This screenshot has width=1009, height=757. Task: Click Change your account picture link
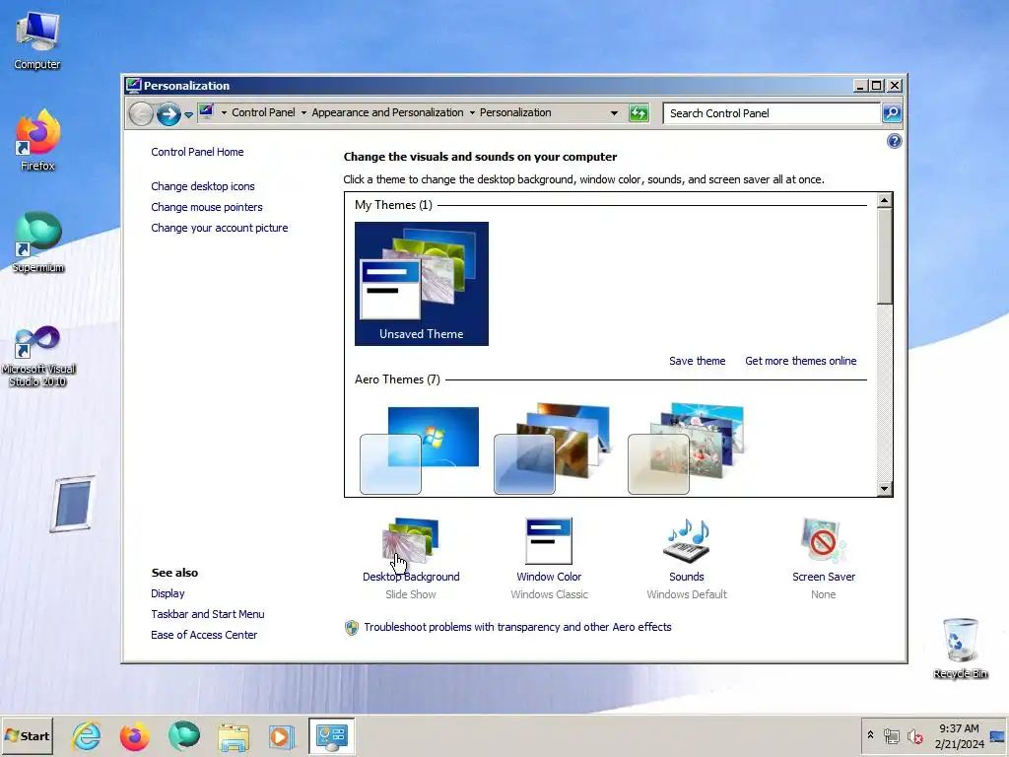(220, 228)
